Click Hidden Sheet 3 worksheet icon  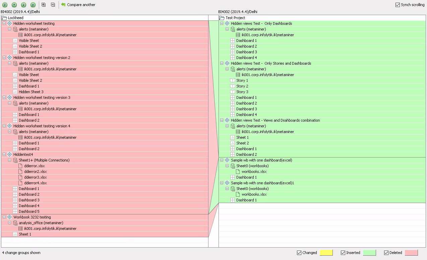coord(15,92)
